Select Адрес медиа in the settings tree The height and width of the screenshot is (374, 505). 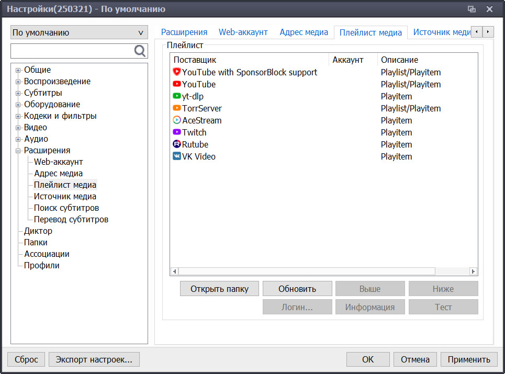pos(58,174)
